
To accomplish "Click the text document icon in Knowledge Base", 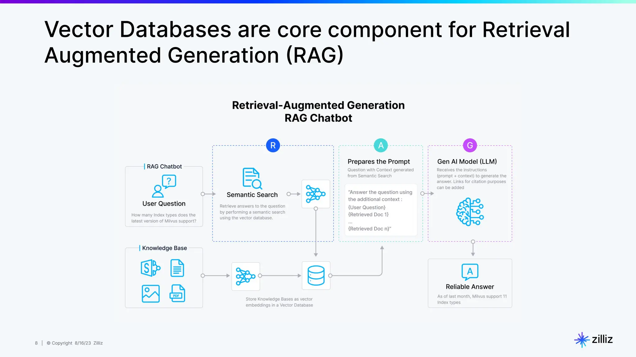I will pyautogui.click(x=177, y=268).
